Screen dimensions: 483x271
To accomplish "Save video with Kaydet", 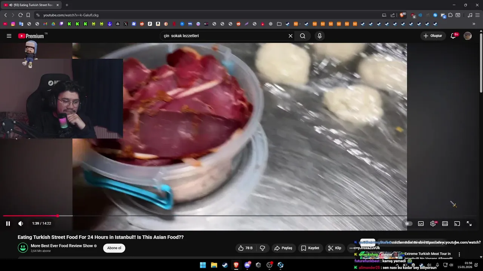I will (310, 248).
